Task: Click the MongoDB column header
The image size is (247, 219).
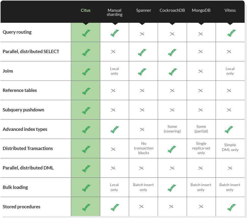Action: coord(201,10)
